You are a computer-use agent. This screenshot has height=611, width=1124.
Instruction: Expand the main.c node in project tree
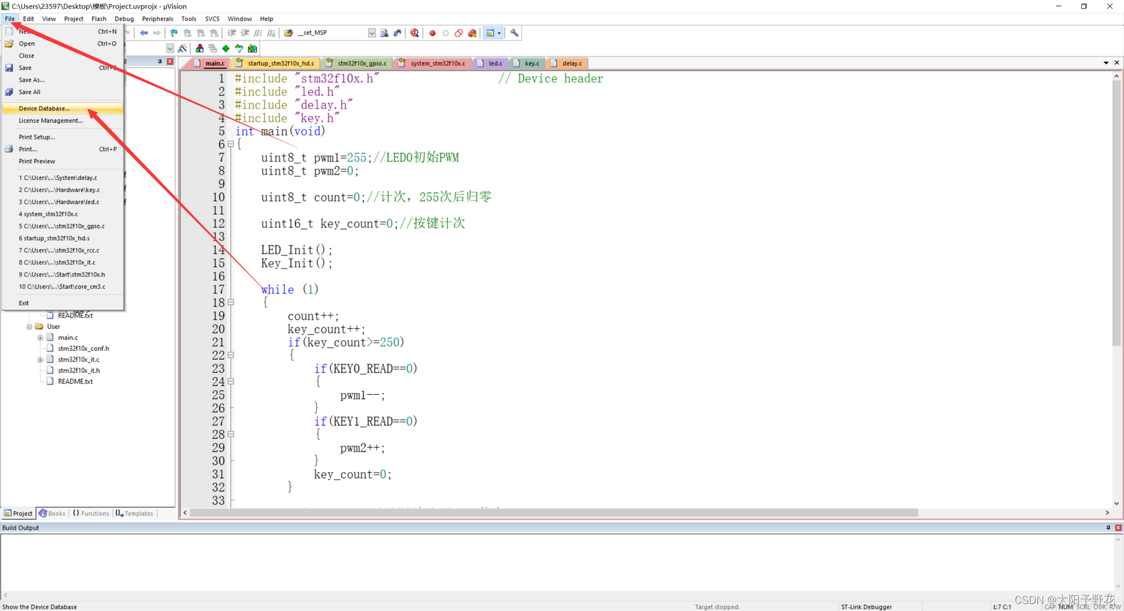click(x=40, y=338)
